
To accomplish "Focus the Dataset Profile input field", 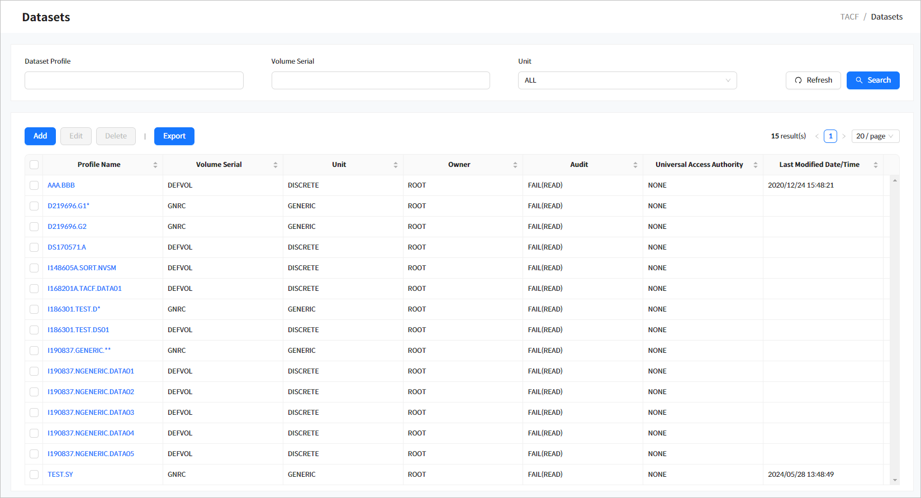I will click(x=134, y=80).
